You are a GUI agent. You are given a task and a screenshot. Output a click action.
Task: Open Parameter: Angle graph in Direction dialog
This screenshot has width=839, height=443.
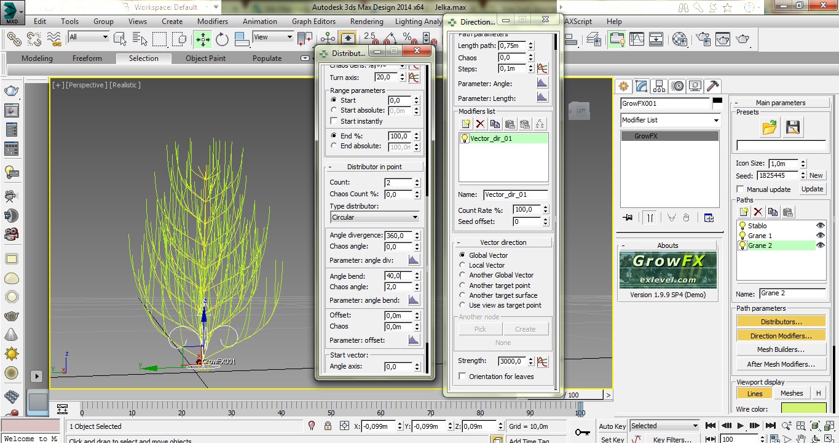542,83
